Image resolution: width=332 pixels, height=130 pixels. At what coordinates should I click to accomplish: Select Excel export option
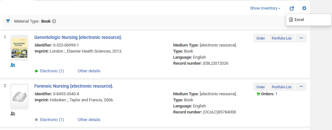click(299, 20)
